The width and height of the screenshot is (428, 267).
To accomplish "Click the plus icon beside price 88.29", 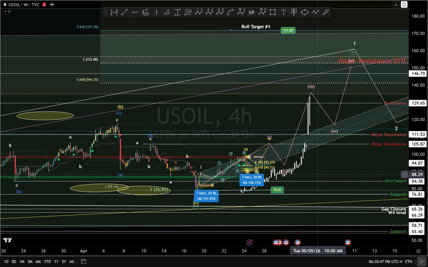I will tap(405, 174).
